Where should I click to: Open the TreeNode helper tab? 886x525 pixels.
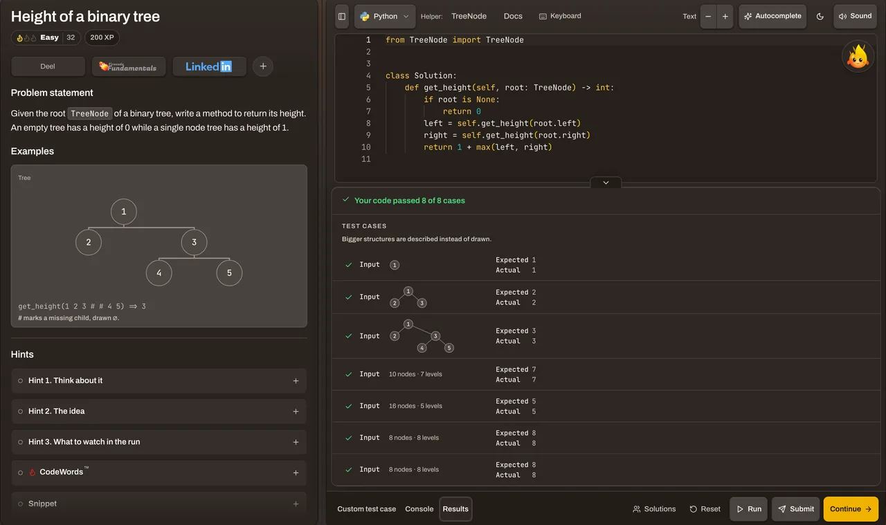coord(469,17)
